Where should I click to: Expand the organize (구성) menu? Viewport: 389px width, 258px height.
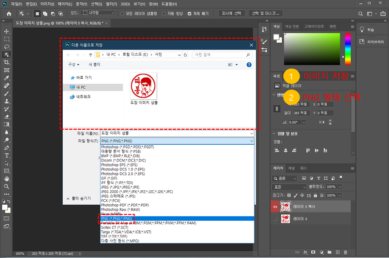pyautogui.click(x=74, y=64)
